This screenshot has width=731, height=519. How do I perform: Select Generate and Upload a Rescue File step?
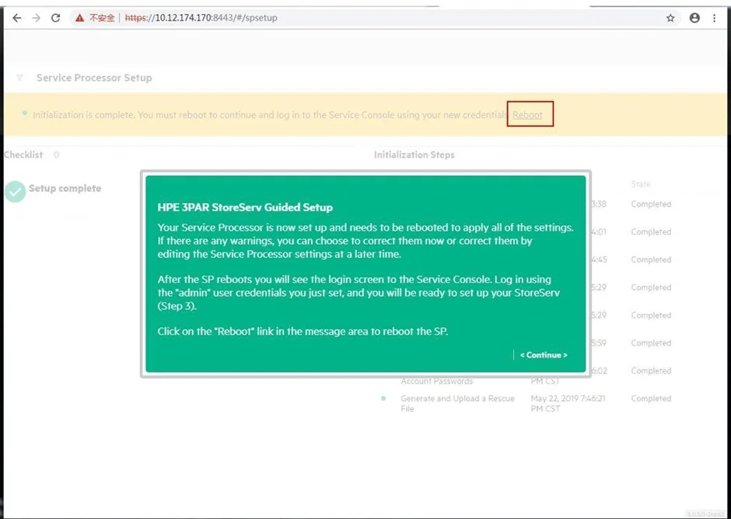(457, 403)
